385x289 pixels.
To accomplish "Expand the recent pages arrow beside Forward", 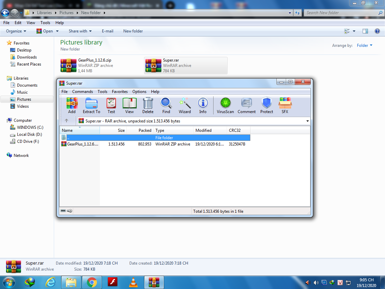I will [x=21, y=13].
